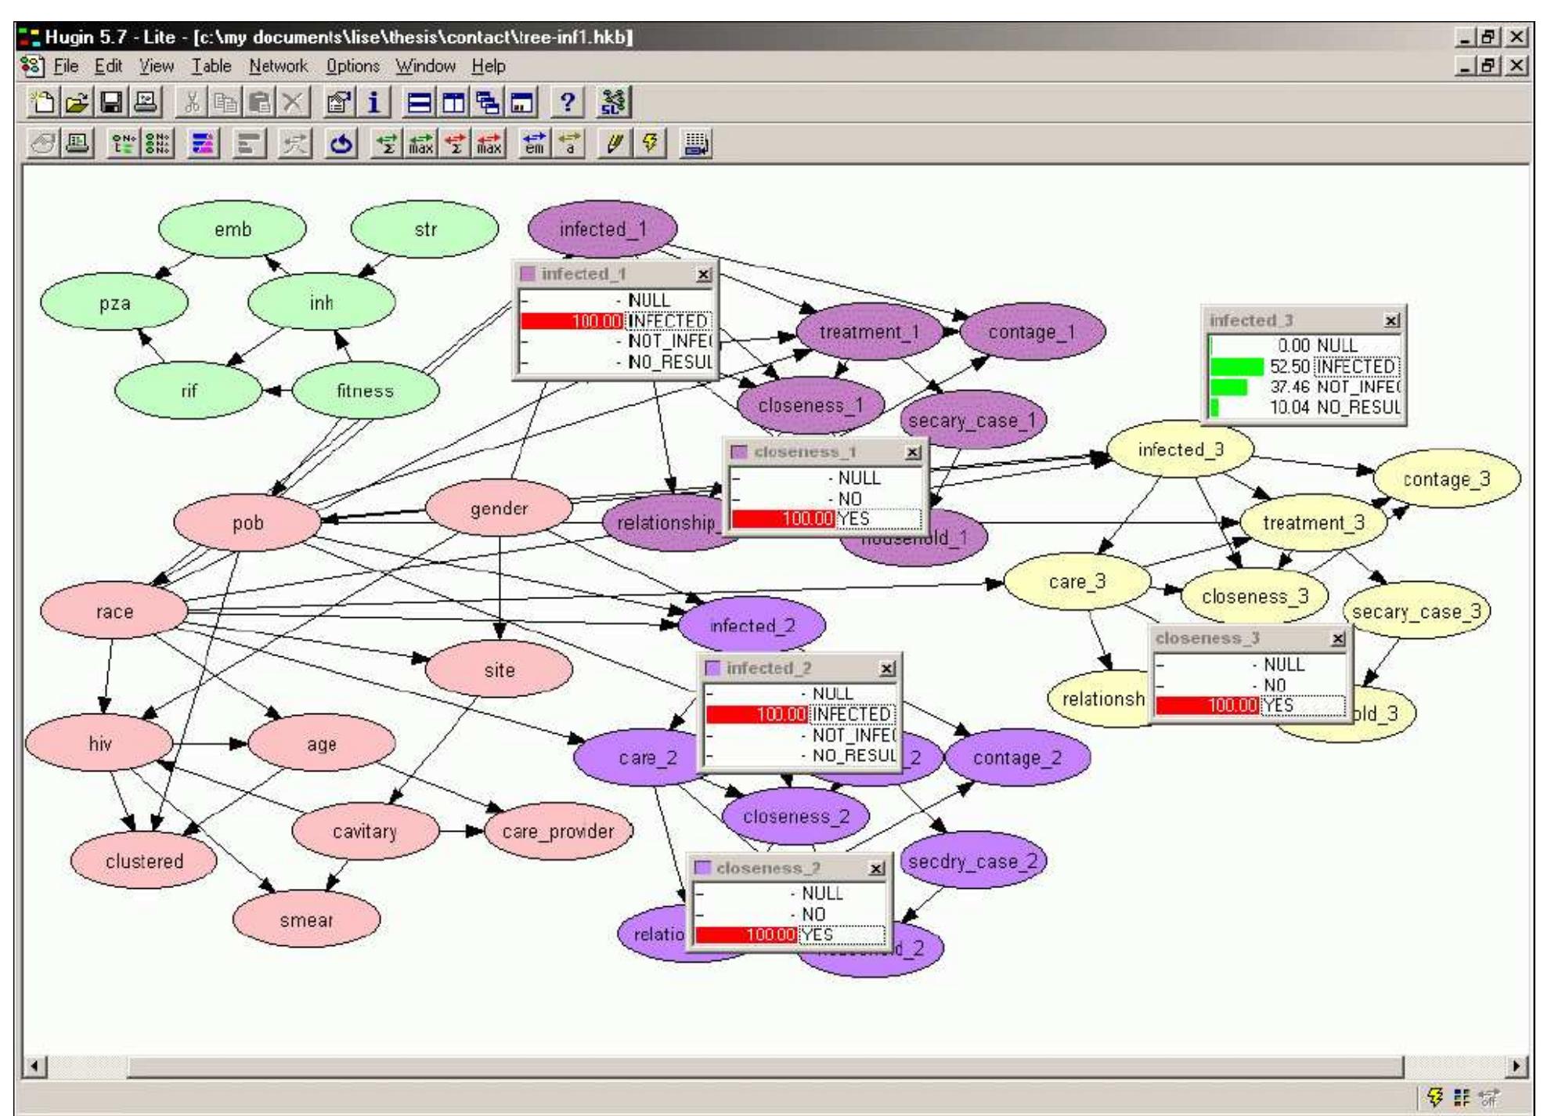The width and height of the screenshot is (1551, 1116).
Task: Open the Options menu
Action: coord(352,67)
